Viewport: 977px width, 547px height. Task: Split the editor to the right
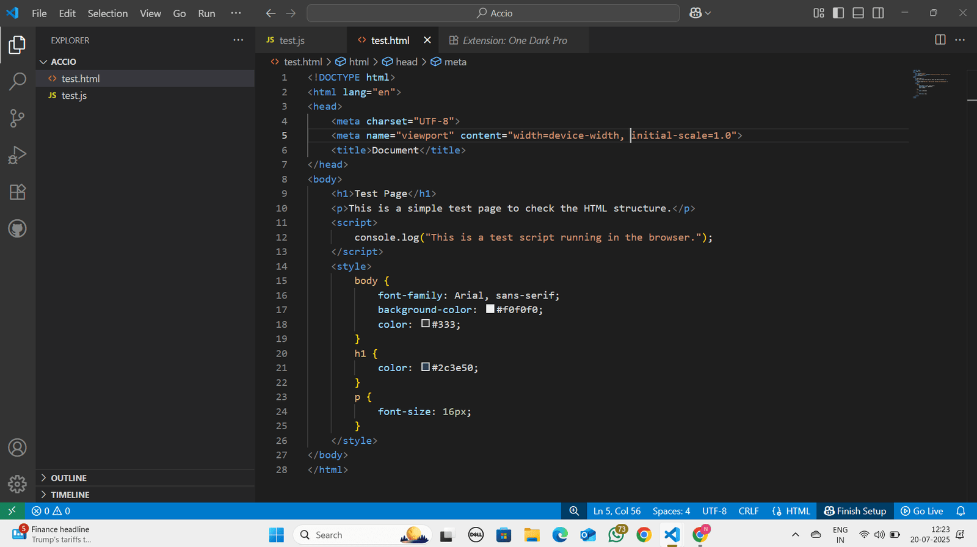940,40
